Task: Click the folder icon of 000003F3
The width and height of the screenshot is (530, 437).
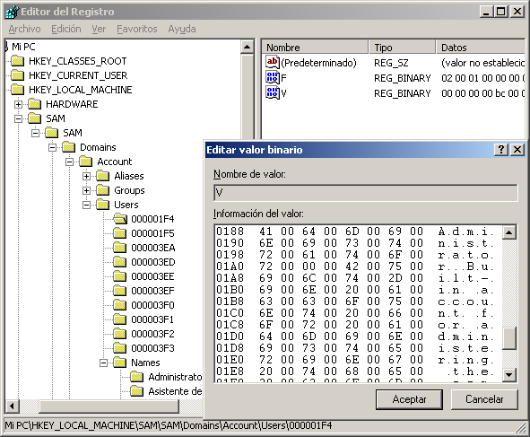Action: coord(119,348)
